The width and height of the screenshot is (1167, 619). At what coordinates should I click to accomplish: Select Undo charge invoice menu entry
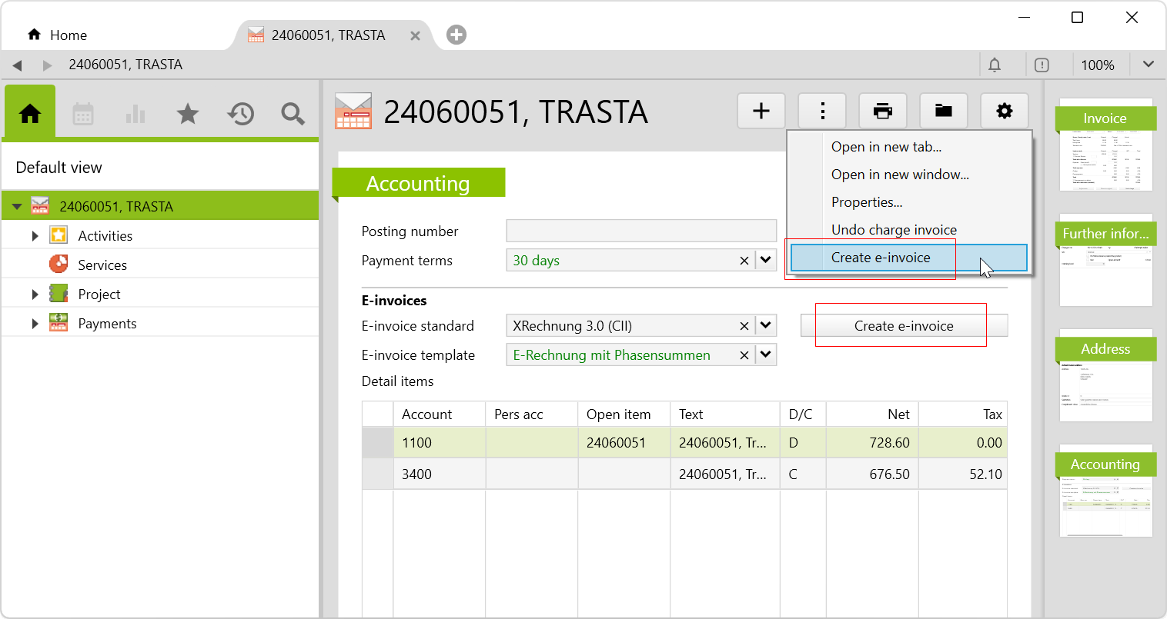click(x=894, y=230)
